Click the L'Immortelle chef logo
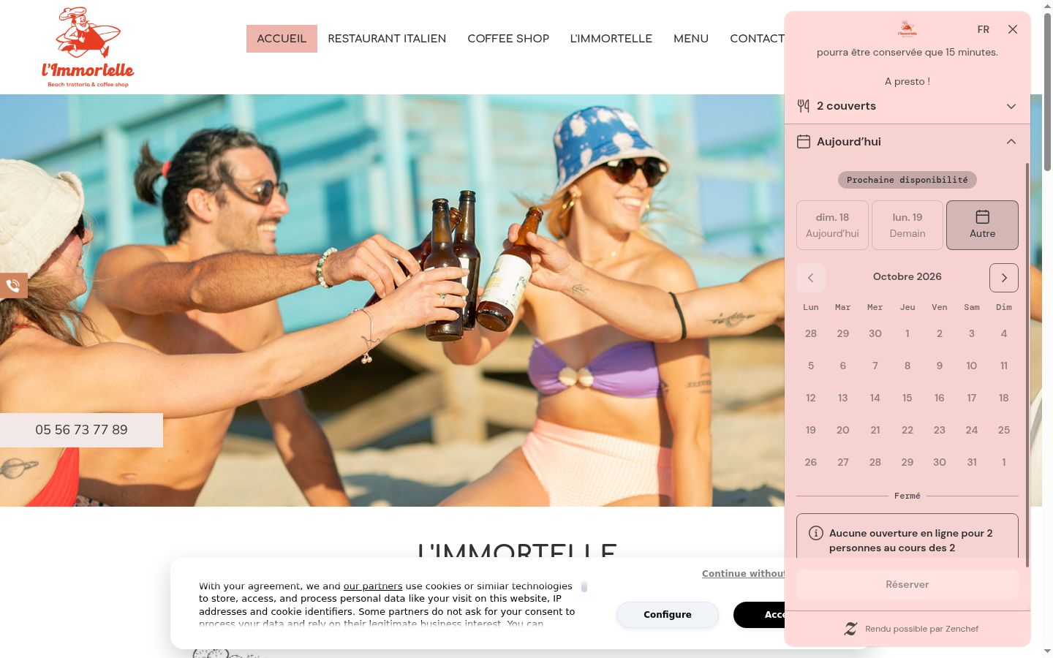The width and height of the screenshot is (1053, 658). [x=88, y=48]
